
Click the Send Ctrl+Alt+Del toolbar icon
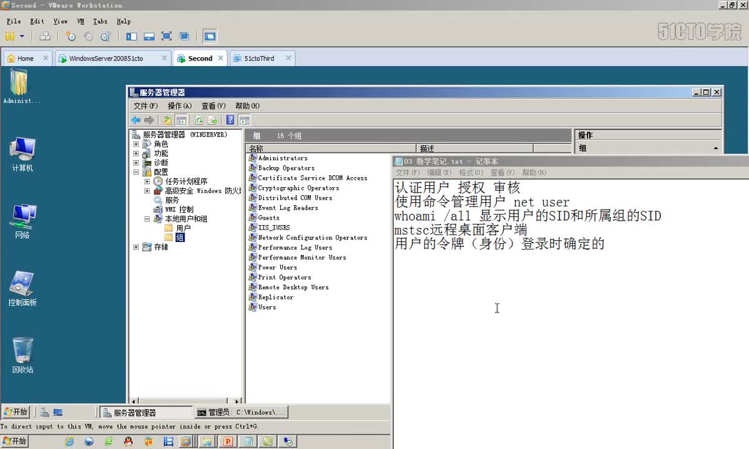click(x=44, y=37)
